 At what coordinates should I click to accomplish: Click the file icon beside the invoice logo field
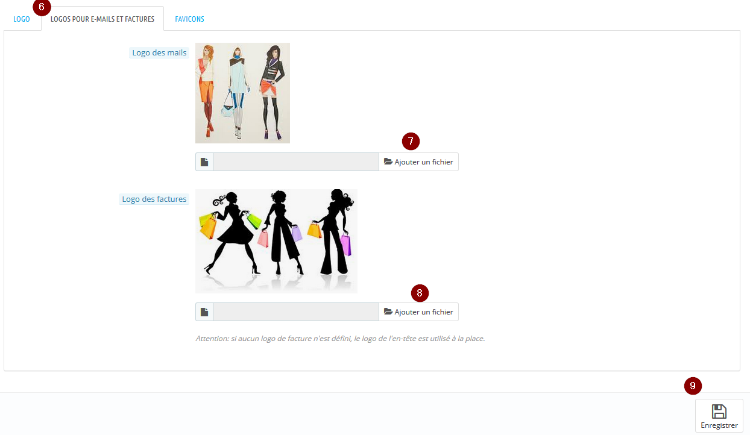pos(204,311)
